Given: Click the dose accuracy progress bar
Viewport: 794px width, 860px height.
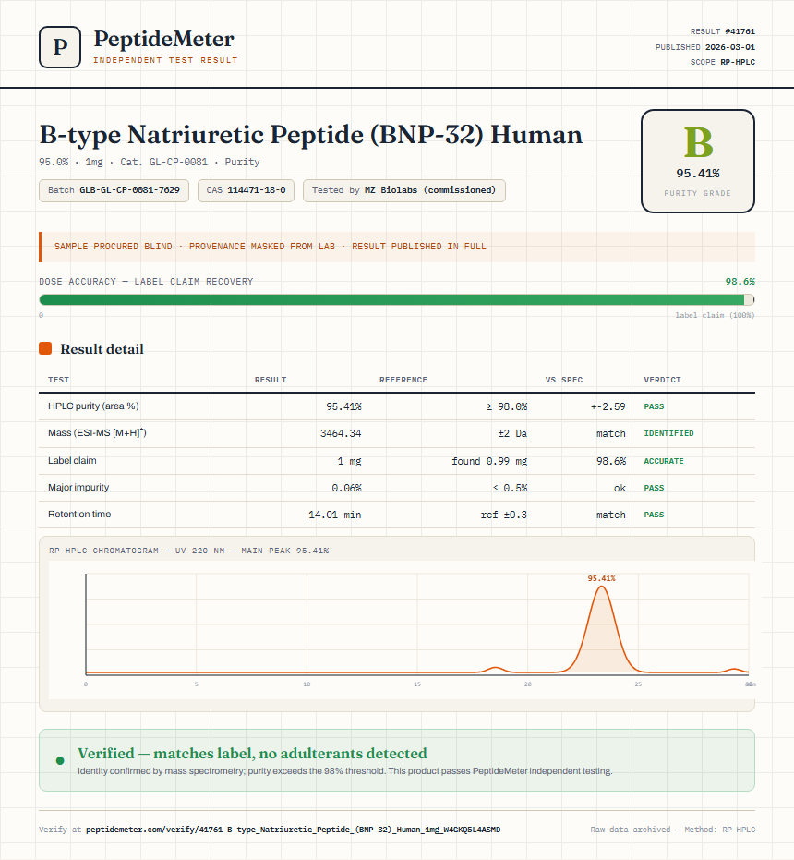Looking at the screenshot, I should click(x=397, y=299).
